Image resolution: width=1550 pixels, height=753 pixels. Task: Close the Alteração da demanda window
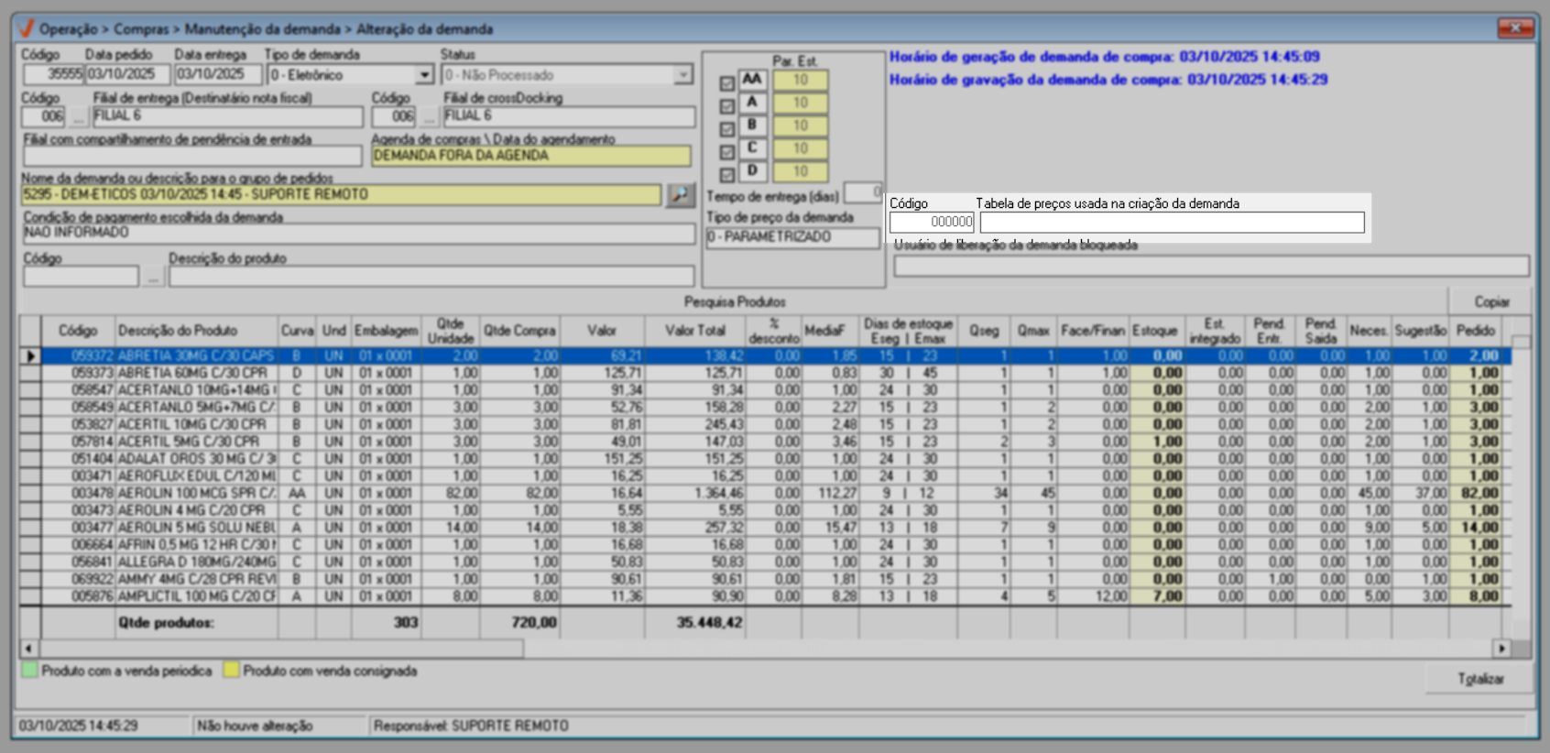1515,28
